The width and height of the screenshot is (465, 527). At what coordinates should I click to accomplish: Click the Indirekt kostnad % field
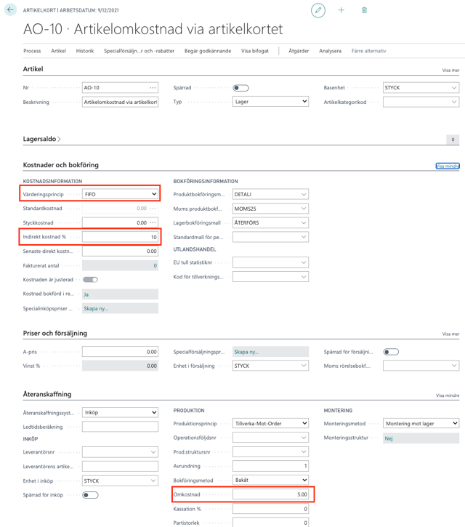[120, 237]
